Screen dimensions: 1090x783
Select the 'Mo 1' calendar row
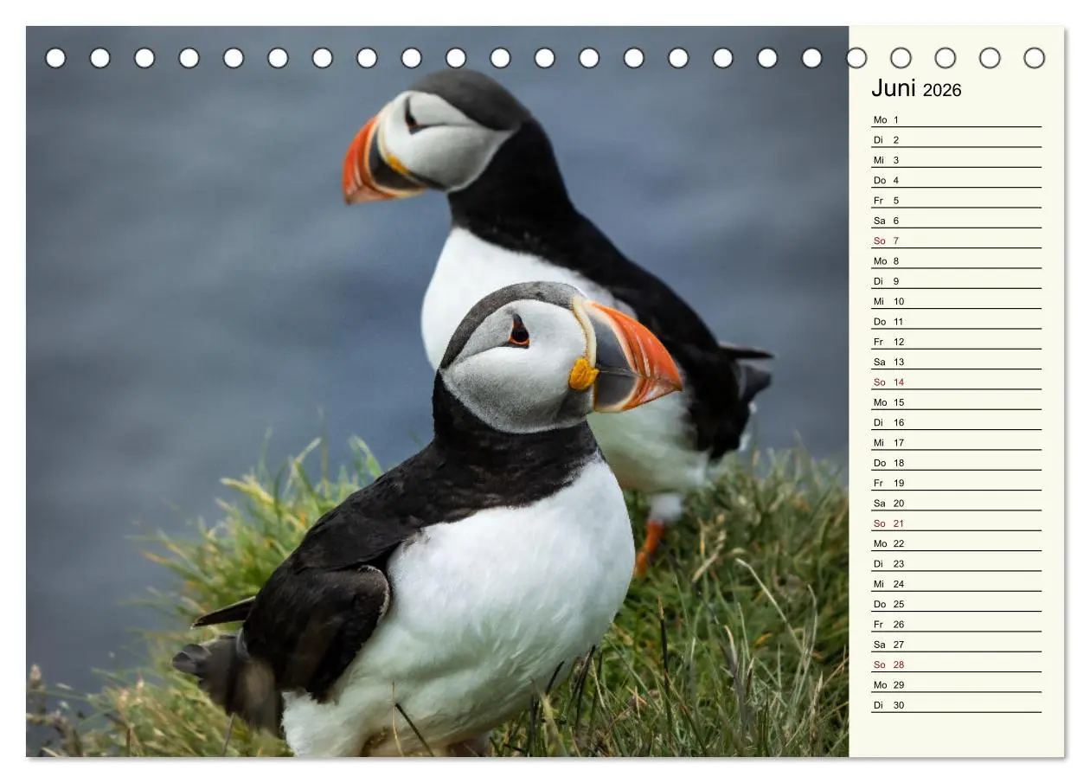956,120
